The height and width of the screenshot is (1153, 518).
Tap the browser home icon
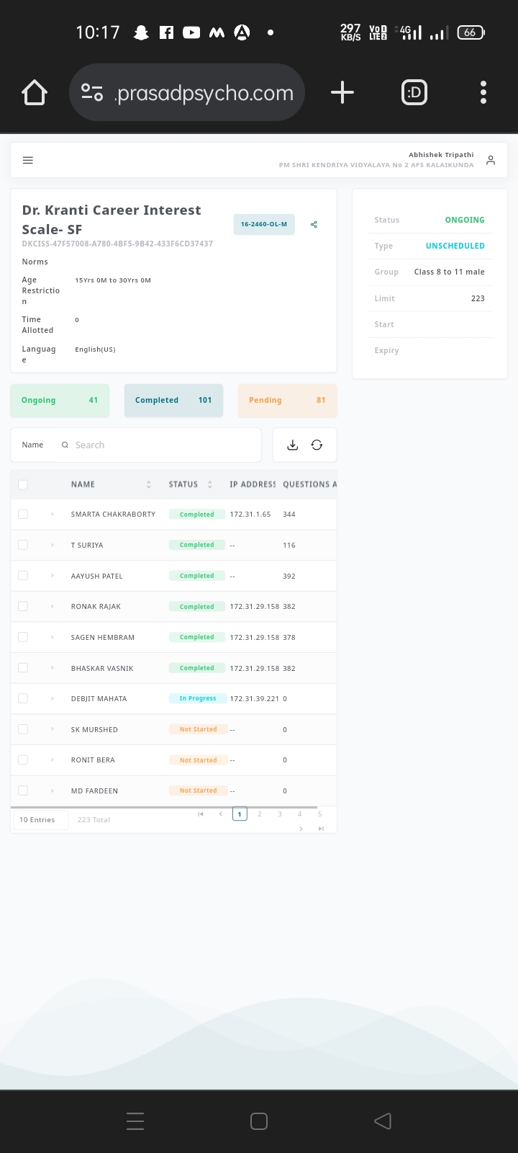(x=35, y=93)
